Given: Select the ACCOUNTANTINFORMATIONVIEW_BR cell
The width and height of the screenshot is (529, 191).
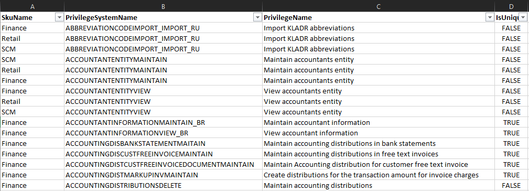Looking at the screenshot, I should 163,133.
